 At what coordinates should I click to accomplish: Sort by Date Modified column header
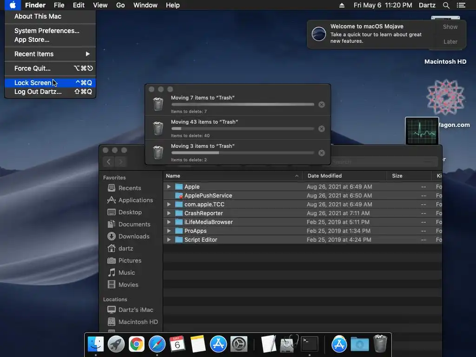click(x=344, y=176)
